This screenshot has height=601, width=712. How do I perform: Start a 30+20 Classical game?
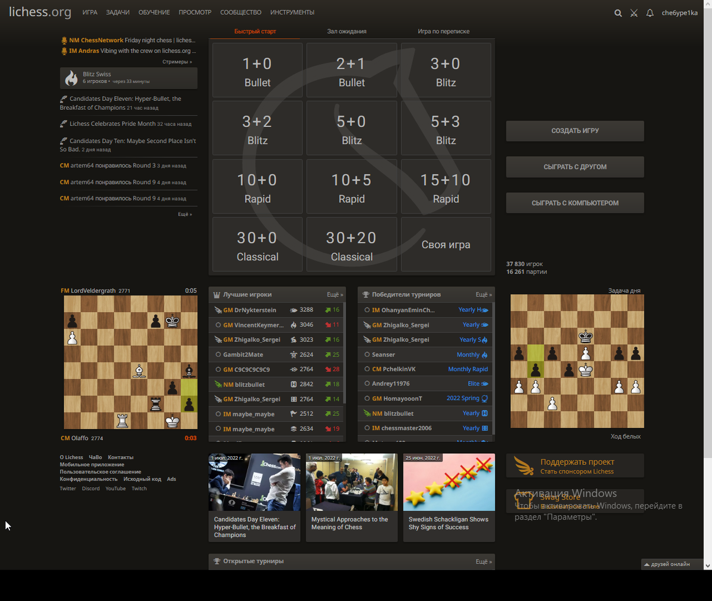352,244
